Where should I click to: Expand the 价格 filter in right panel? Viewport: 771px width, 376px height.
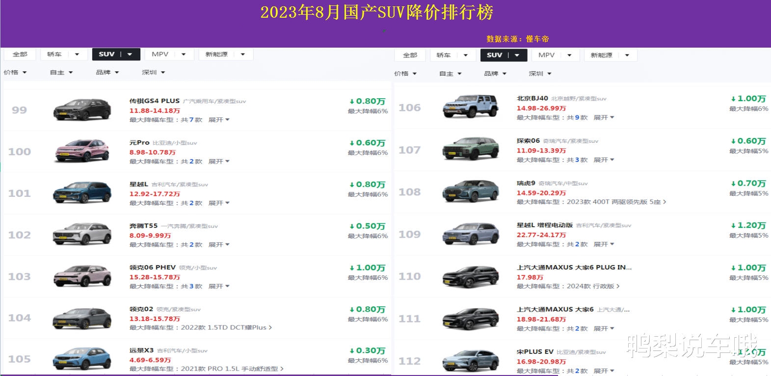click(405, 74)
